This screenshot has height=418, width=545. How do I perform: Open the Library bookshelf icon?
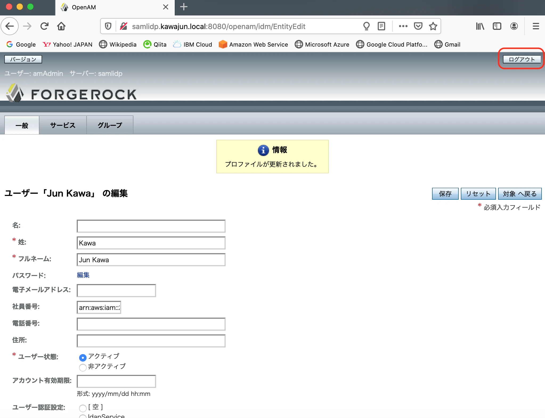(480, 26)
